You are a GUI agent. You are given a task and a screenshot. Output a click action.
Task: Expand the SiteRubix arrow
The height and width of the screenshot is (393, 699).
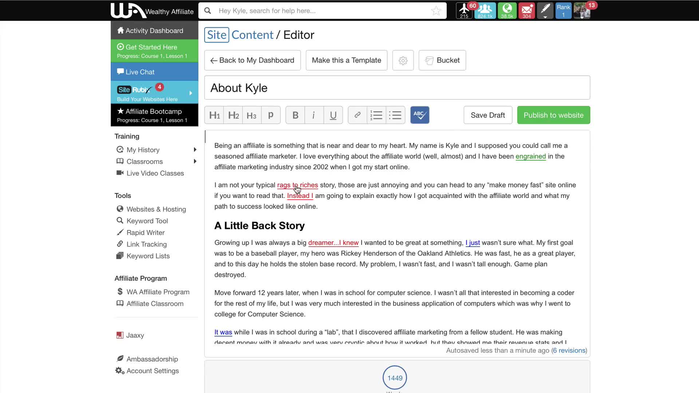(x=191, y=93)
